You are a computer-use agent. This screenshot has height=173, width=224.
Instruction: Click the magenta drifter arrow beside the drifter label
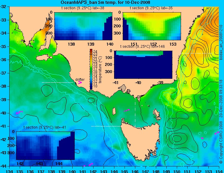tap(80, 82)
